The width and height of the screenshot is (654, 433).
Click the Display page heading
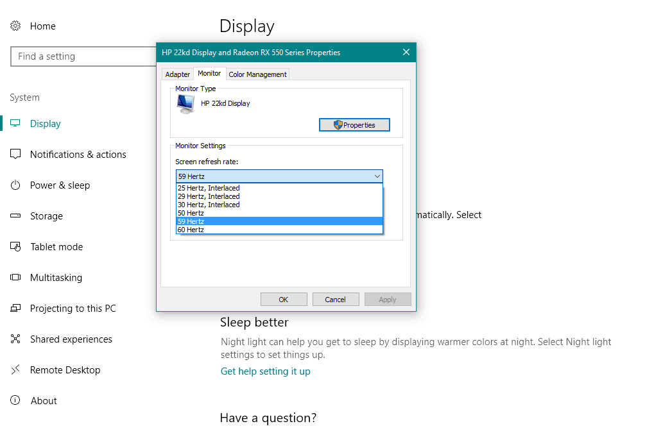(247, 26)
